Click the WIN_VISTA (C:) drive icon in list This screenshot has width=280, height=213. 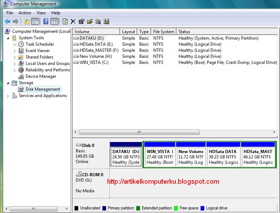point(76,62)
